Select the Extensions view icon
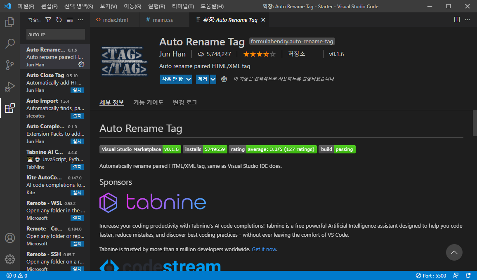This screenshot has width=477, height=280. coord(10,108)
